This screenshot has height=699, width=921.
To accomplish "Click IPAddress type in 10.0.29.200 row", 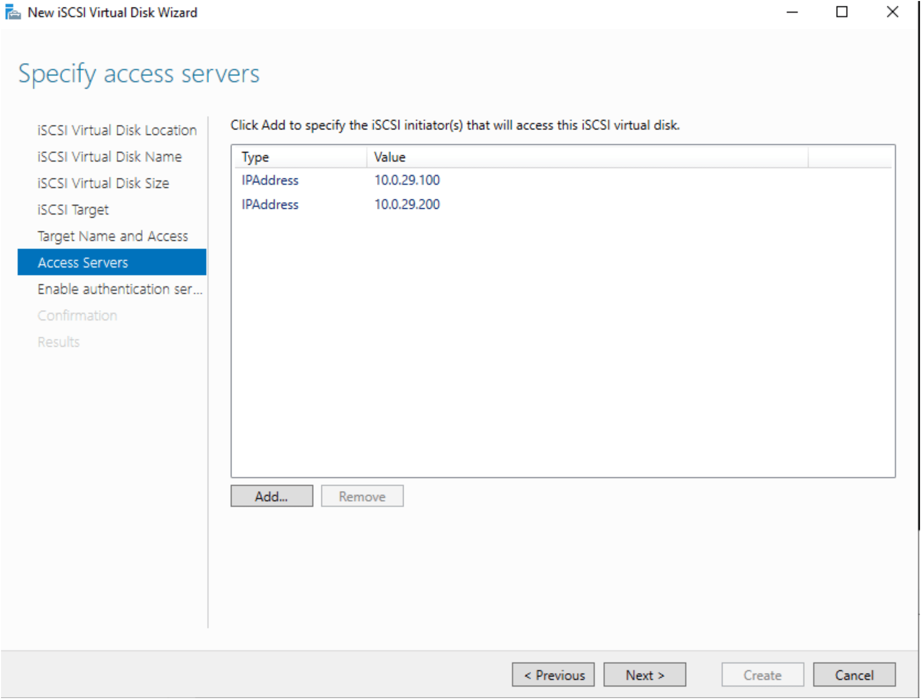I will click(x=270, y=204).
